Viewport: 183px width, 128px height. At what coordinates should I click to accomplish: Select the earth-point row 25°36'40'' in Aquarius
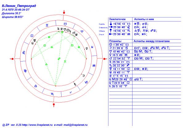120,34
